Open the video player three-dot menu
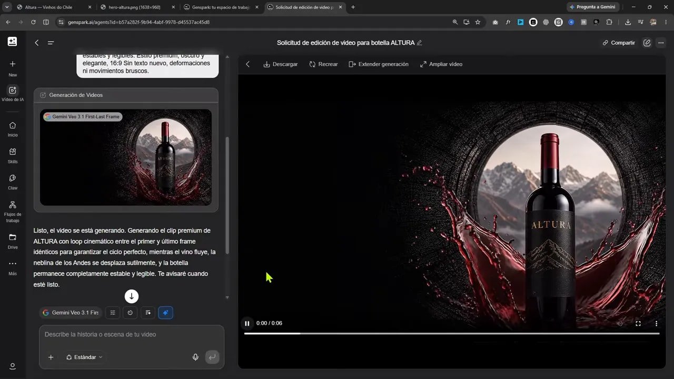Screen dimensions: 674x379 [656, 323]
